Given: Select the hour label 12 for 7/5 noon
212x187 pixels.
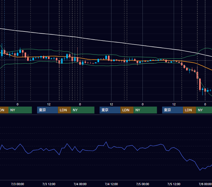Looking at the screenshot, I should [x=174, y=104].
